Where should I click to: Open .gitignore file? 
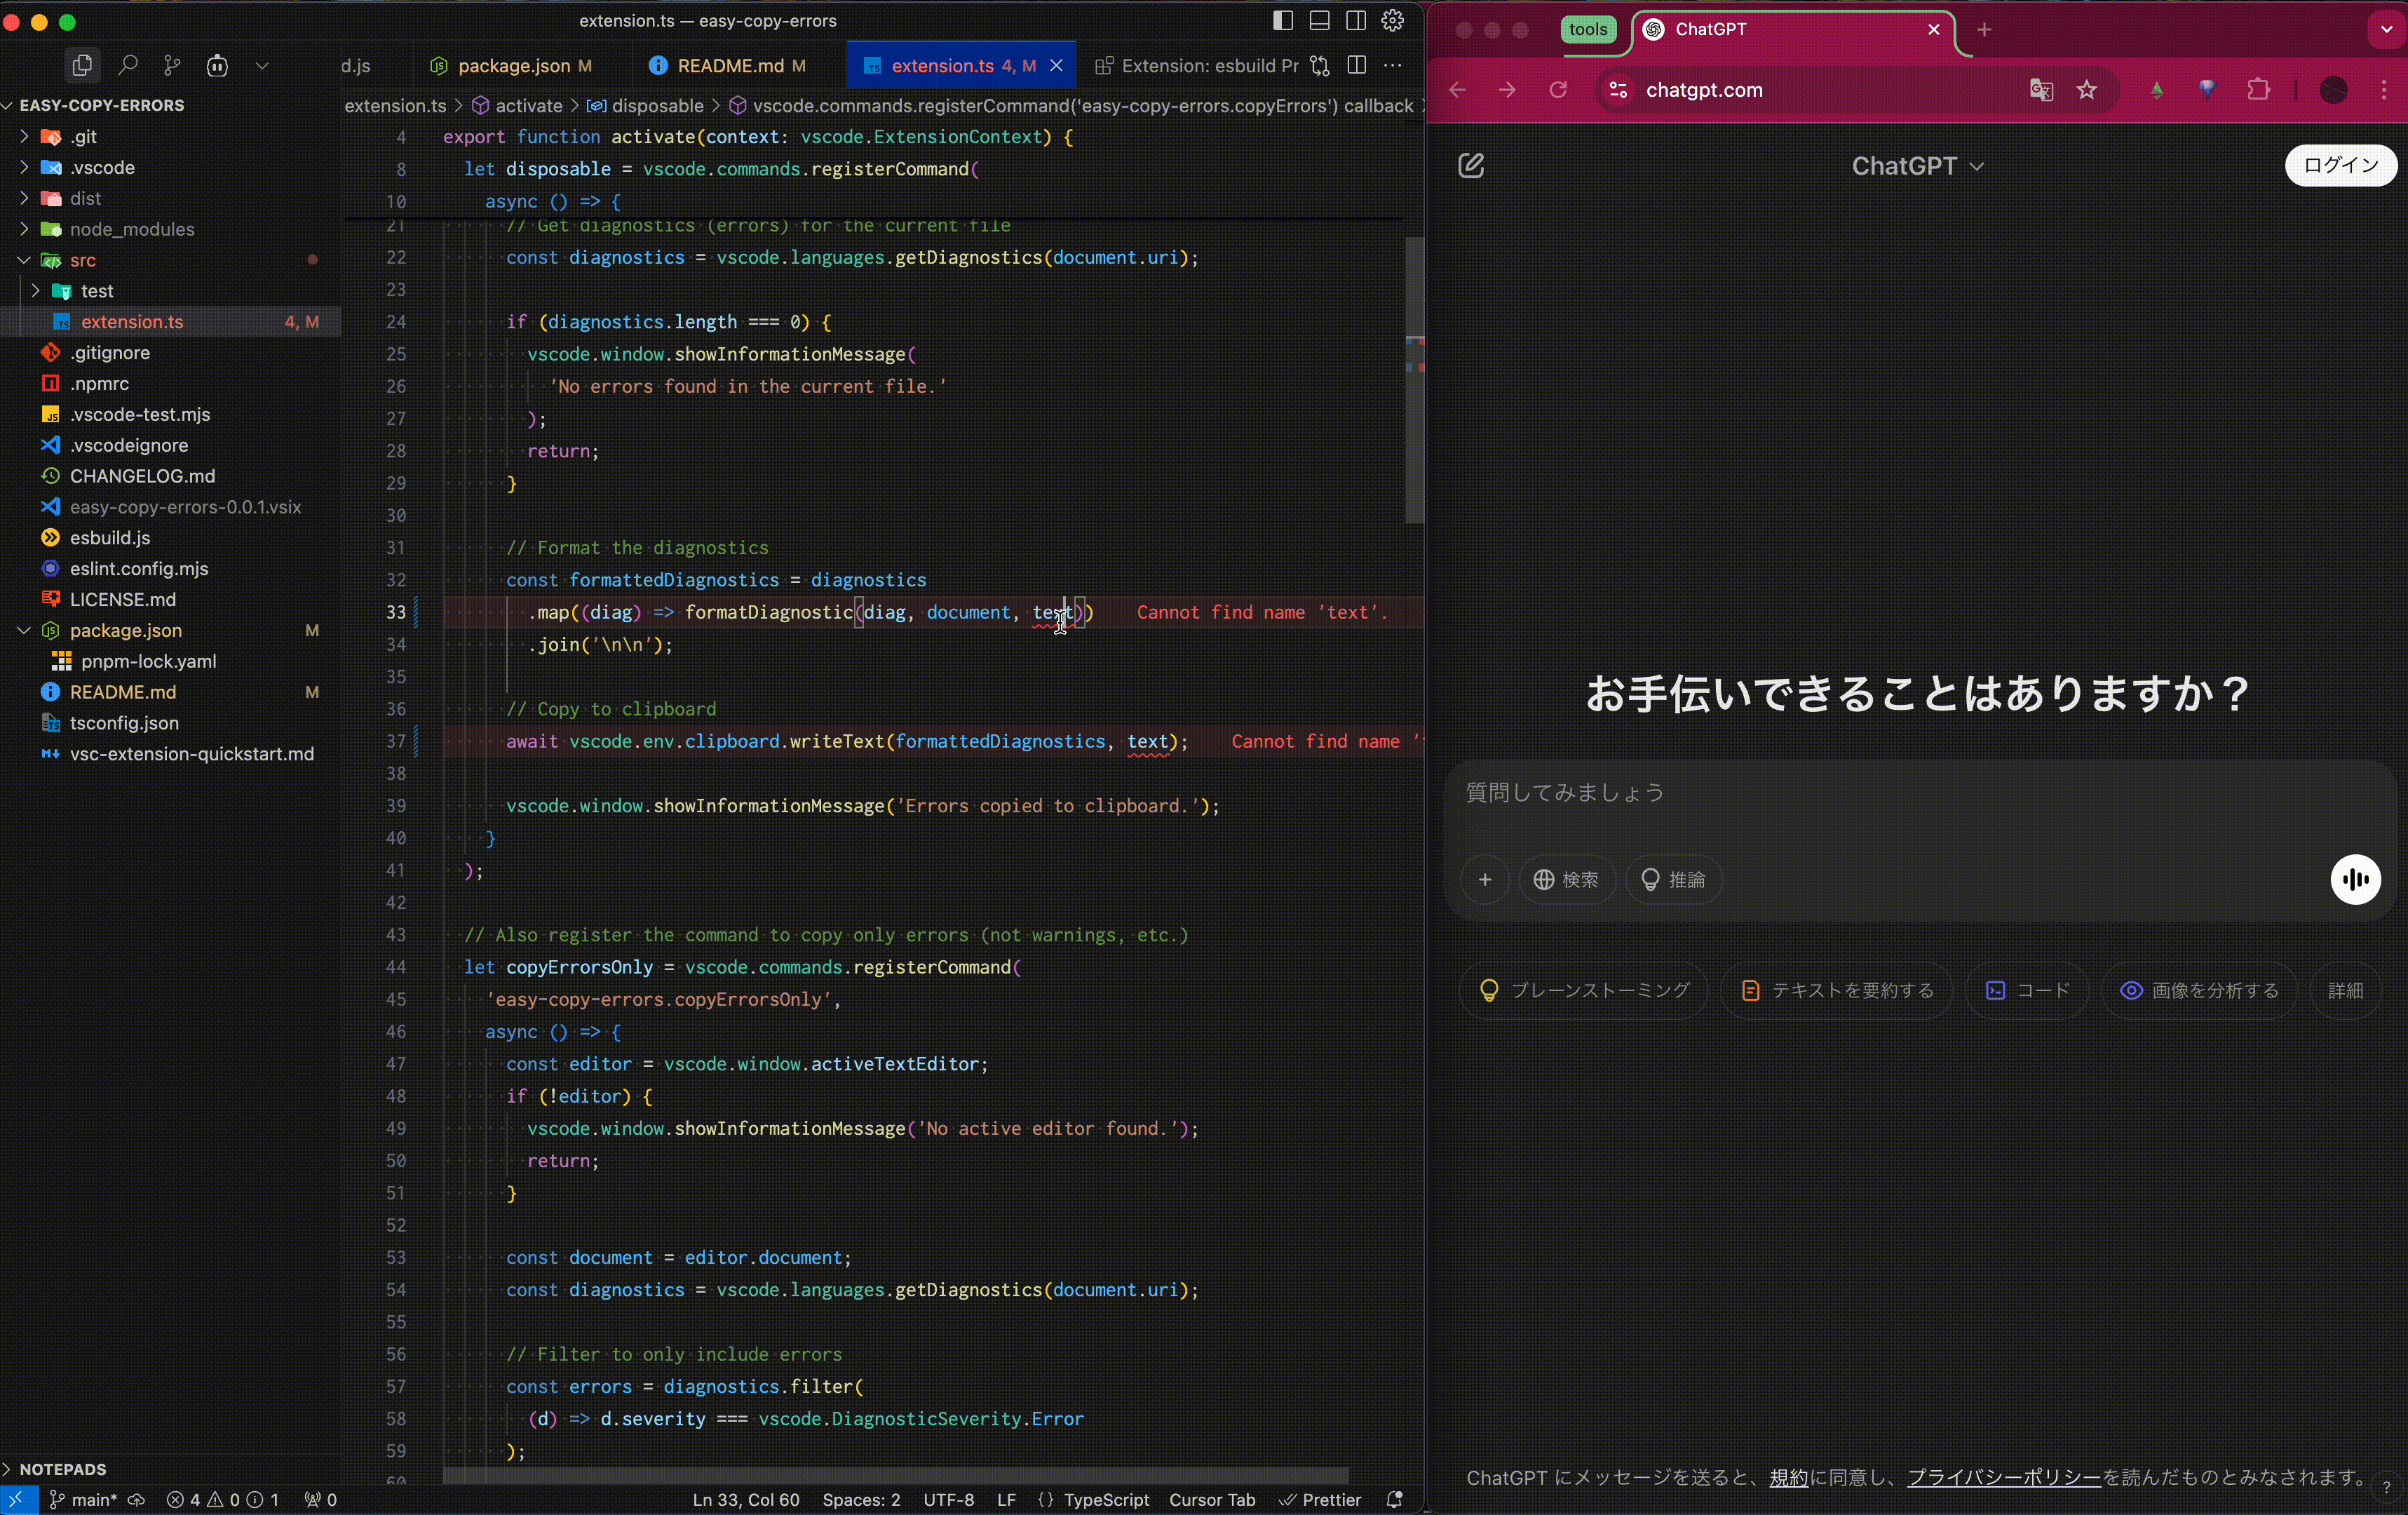[170, 353]
